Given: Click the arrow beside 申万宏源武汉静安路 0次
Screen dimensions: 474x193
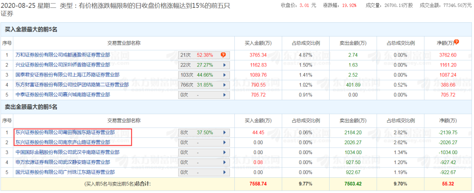Looking at the screenshot, I should (x=224, y=162).
